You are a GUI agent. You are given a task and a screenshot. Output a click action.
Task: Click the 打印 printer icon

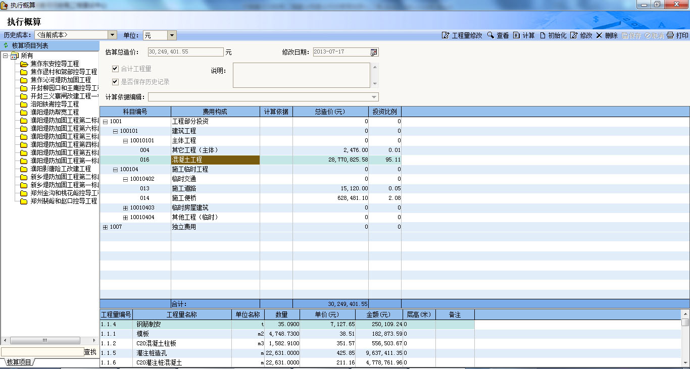click(670, 35)
